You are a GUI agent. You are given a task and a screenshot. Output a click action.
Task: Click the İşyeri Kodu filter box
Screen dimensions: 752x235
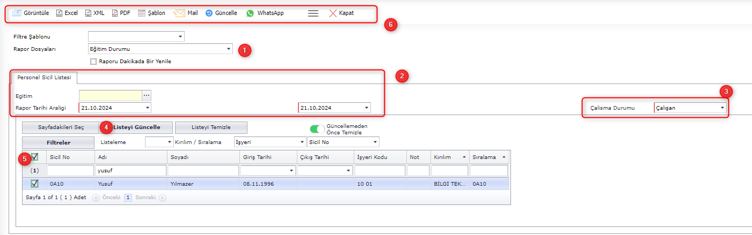[379, 170]
